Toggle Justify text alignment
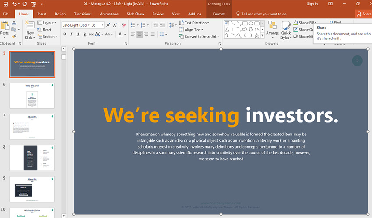The image size is (372, 218). coord(153,35)
